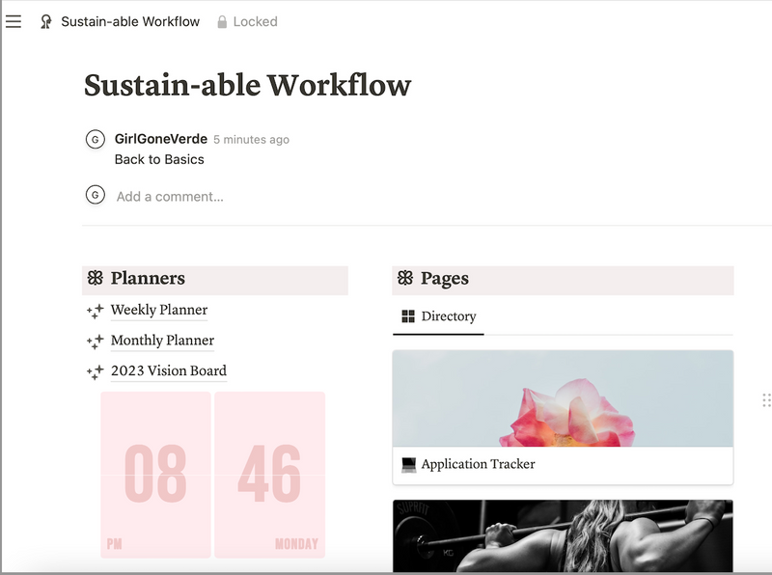Click the drag handle dots at right edge
The width and height of the screenshot is (772, 575).
point(766,400)
